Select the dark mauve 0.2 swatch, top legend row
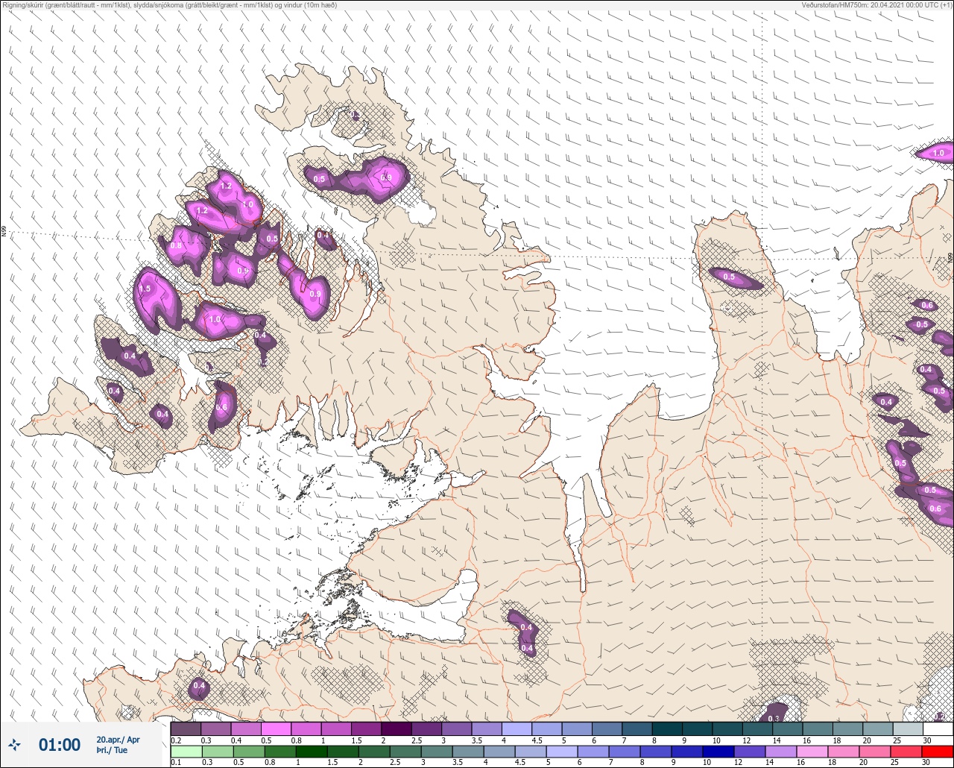This screenshot has height=768, width=954. pyautogui.click(x=186, y=728)
